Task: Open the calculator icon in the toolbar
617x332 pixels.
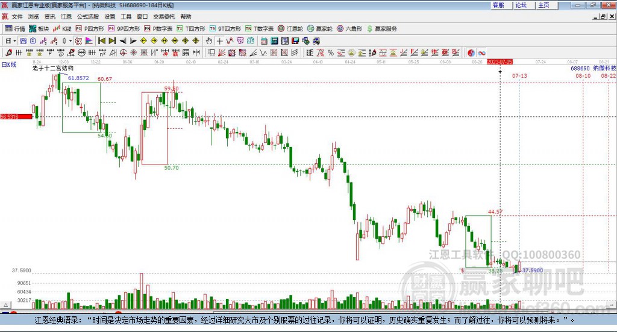Action: pos(274,41)
